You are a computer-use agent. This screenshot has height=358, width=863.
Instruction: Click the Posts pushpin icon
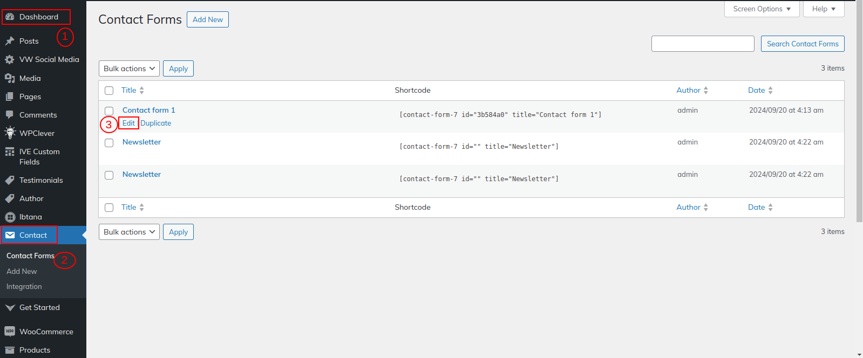[10, 41]
